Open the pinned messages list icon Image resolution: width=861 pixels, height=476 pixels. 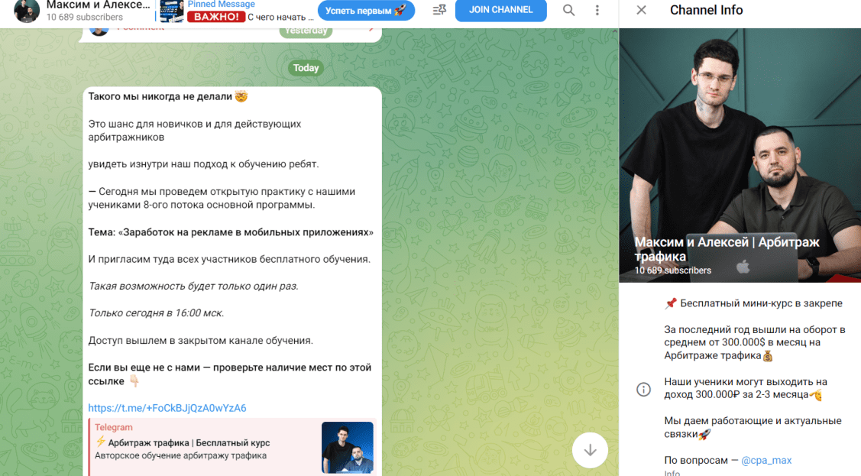click(439, 11)
